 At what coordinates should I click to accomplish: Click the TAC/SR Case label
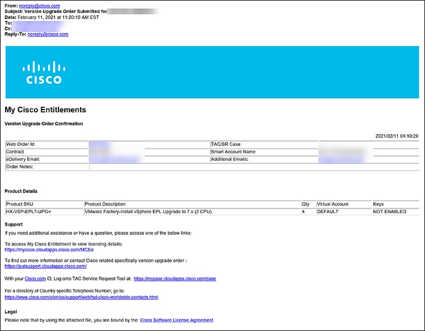pos(226,144)
